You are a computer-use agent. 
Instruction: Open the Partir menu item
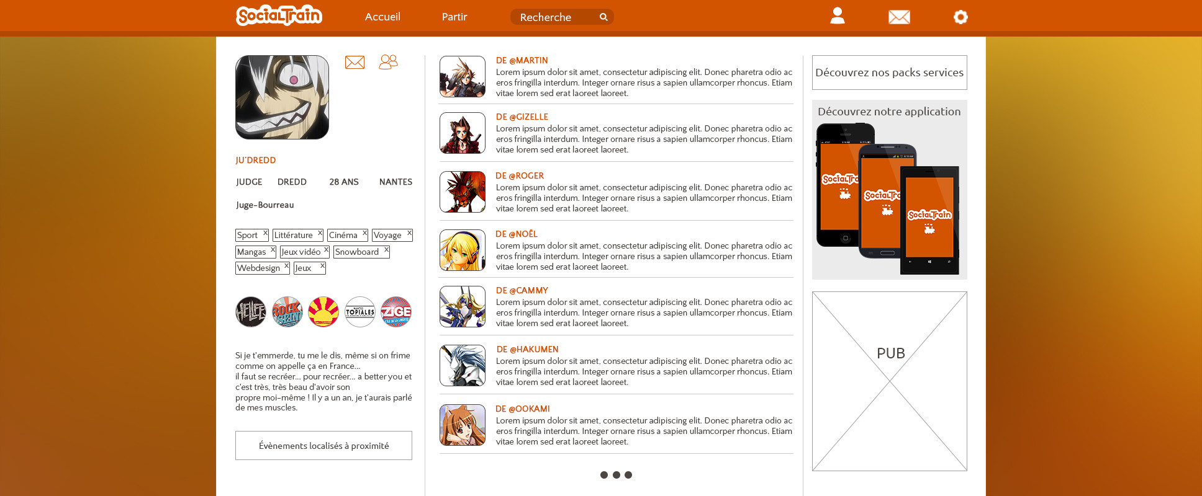coord(454,17)
